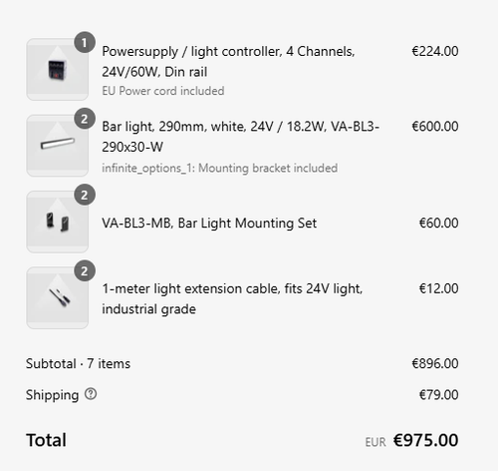498x471 pixels.
Task: Click the Shipping help question-mark icon
Action: [x=91, y=394]
